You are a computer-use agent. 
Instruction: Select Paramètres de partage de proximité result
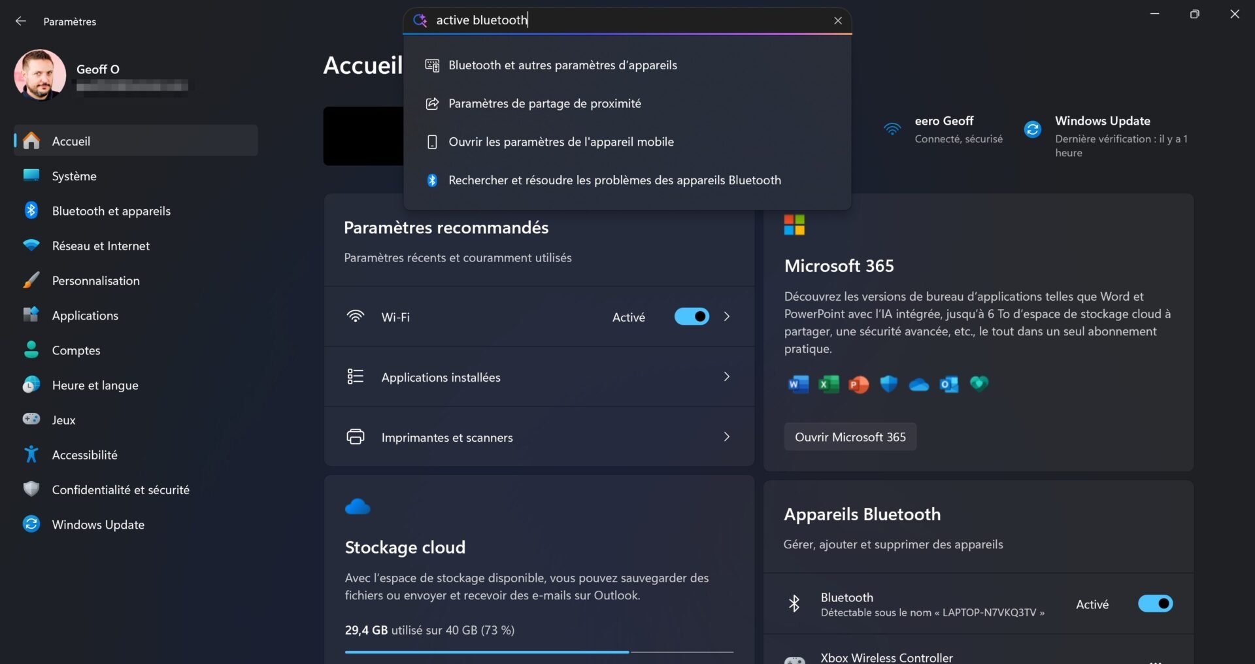(627, 103)
